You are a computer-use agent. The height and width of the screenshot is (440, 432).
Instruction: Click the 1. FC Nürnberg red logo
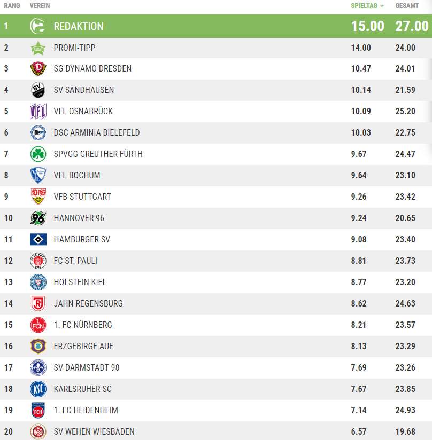tap(38, 325)
